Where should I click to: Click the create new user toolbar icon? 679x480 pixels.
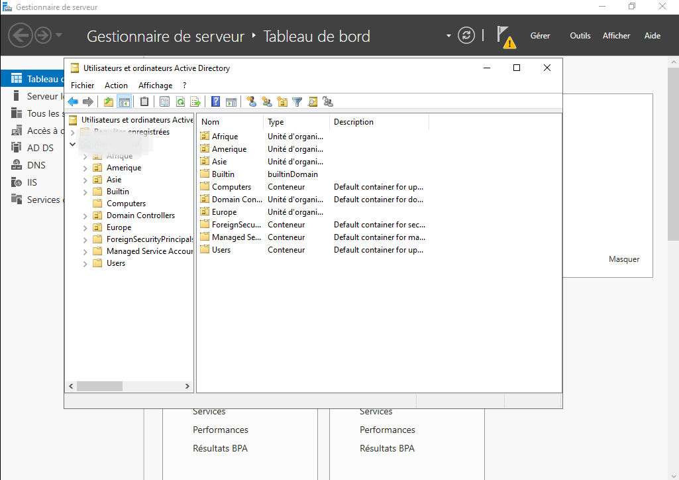point(252,101)
